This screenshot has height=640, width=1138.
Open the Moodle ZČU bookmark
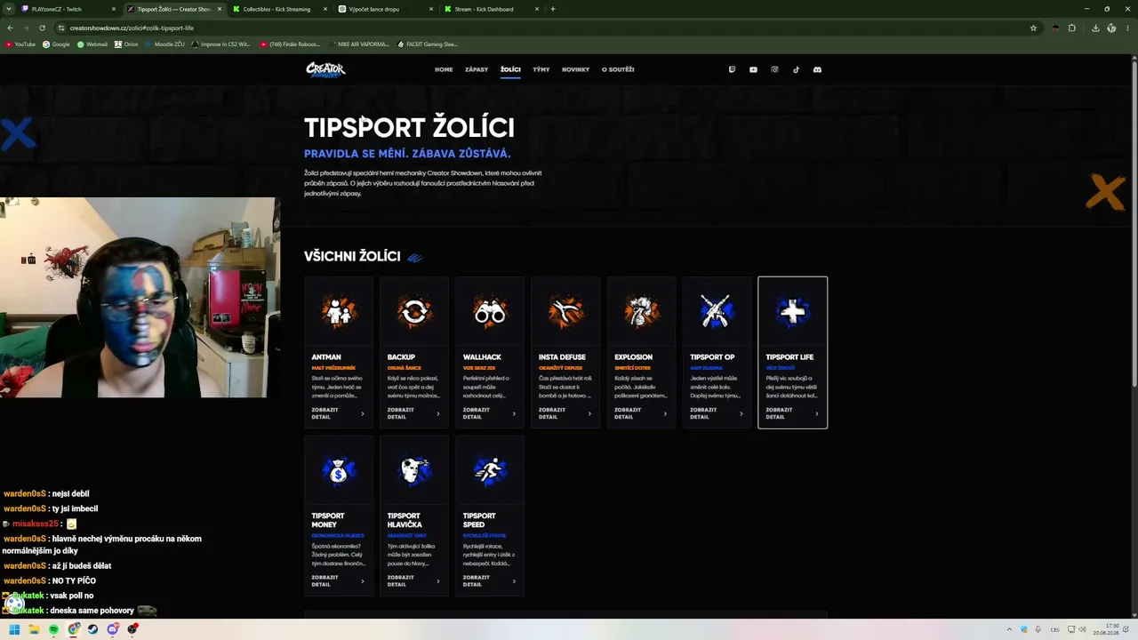point(164,44)
